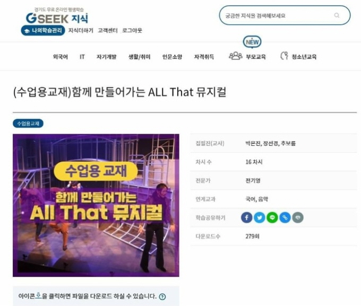Open the 외국어 category menu
This screenshot has height=306, width=361.
click(61, 57)
